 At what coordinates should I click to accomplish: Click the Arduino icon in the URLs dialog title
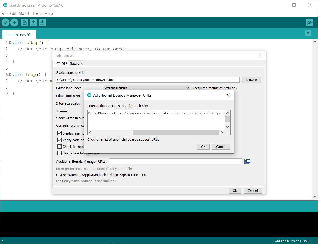pyautogui.click(x=89, y=95)
